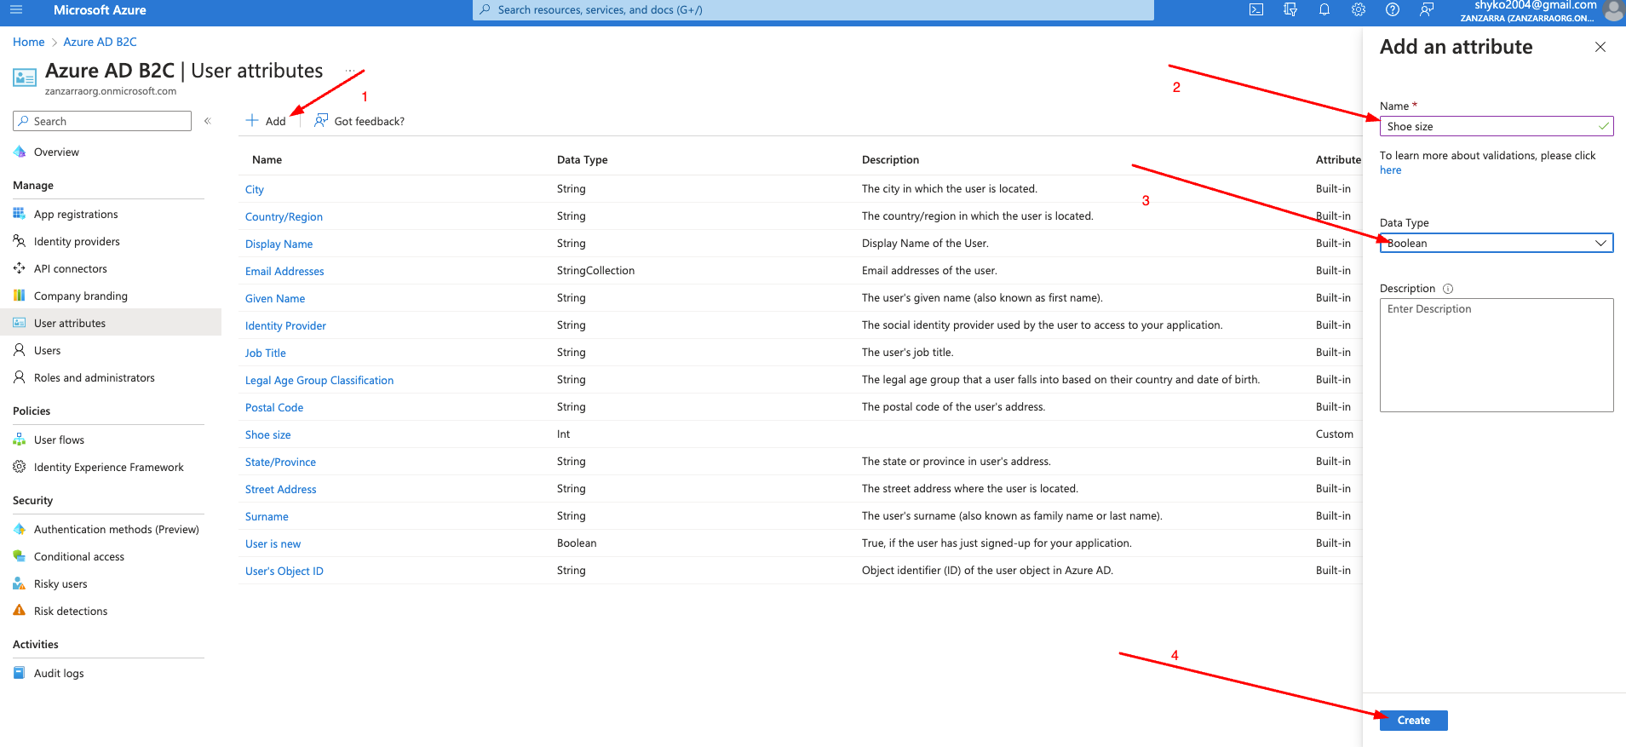Sort by Data Type column header
The height and width of the screenshot is (747, 1626).
(x=583, y=159)
